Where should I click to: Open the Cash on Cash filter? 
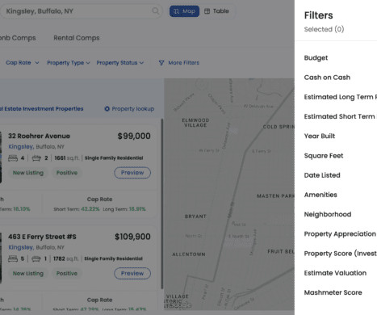[327, 78]
